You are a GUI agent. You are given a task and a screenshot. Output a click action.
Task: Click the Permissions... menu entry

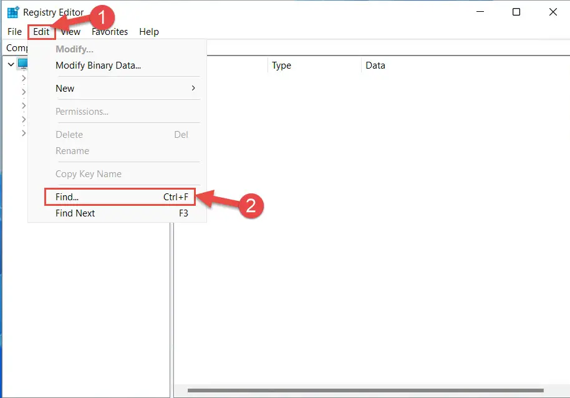tap(117, 112)
